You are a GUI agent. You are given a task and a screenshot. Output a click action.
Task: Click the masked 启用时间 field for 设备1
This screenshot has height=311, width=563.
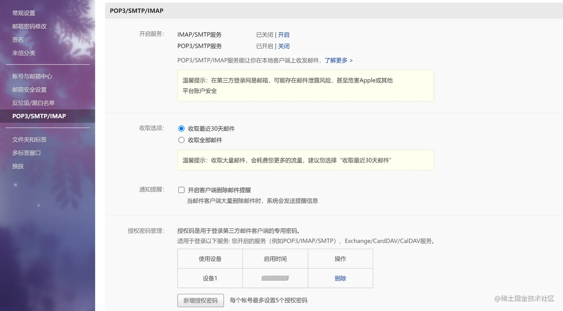point(275,278)
